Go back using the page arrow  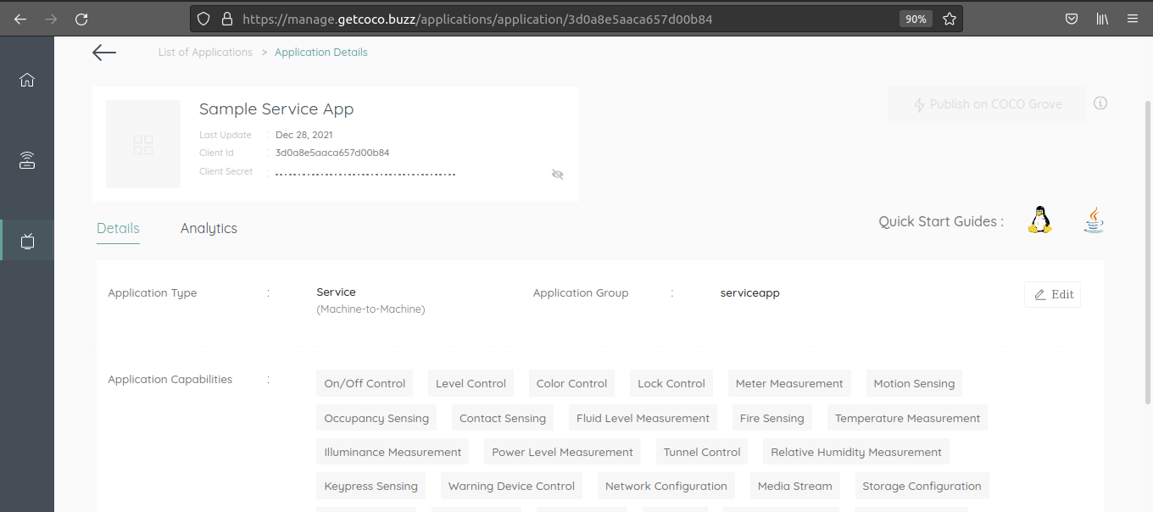104,53
